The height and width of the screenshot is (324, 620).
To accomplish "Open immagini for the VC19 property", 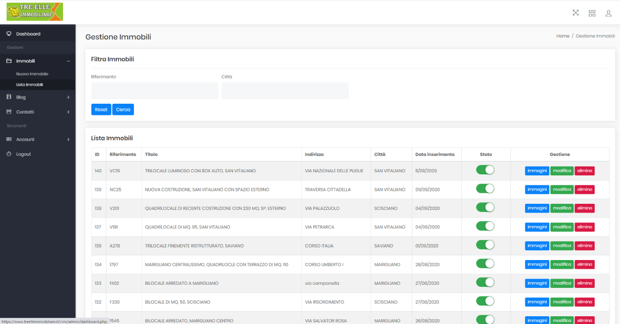I will click(537, 171).
